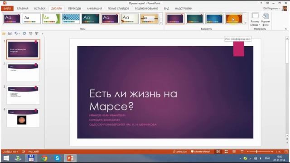Click the СЛАЙД 1 ИЗ 4 status indicator
The image size is (290, 163).
[10, 152]
